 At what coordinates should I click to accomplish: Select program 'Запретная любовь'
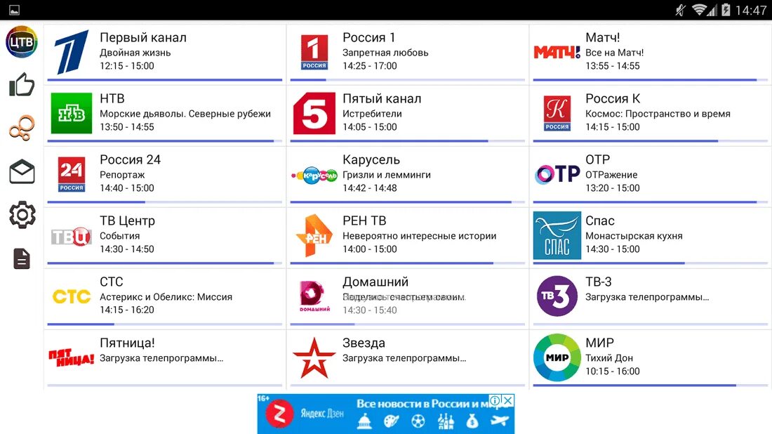click(385, 53)
